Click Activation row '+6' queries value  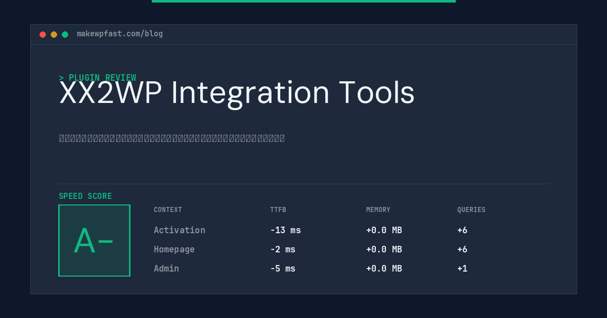coord(462,230)
